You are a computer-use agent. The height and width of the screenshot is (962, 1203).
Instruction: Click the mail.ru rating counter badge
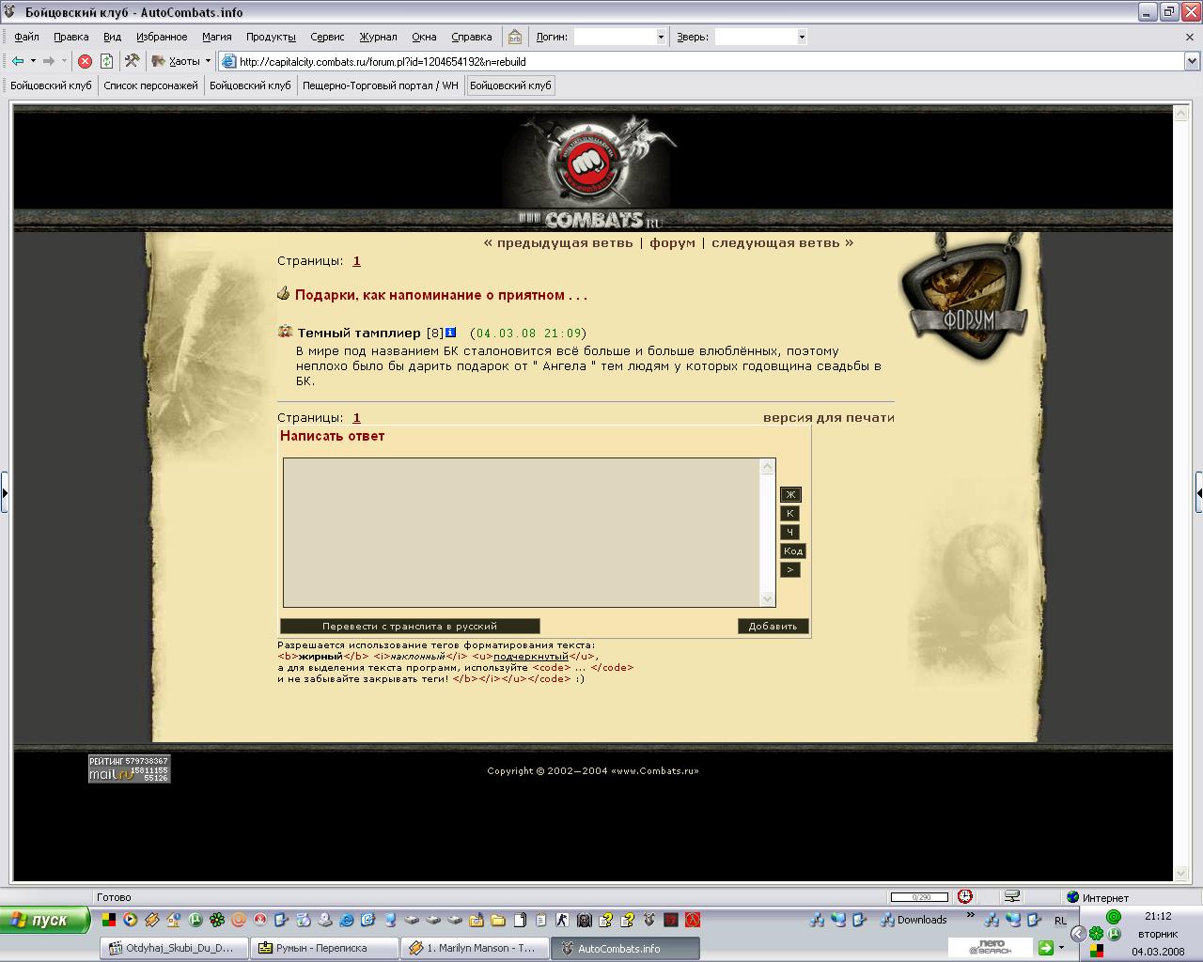[130, 768]
